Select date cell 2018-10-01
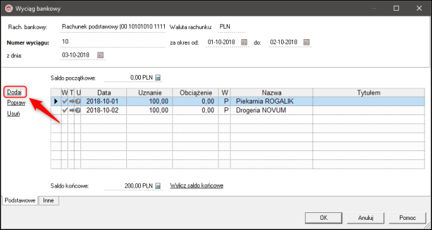 pyautogui.click(x=104, y=102)
